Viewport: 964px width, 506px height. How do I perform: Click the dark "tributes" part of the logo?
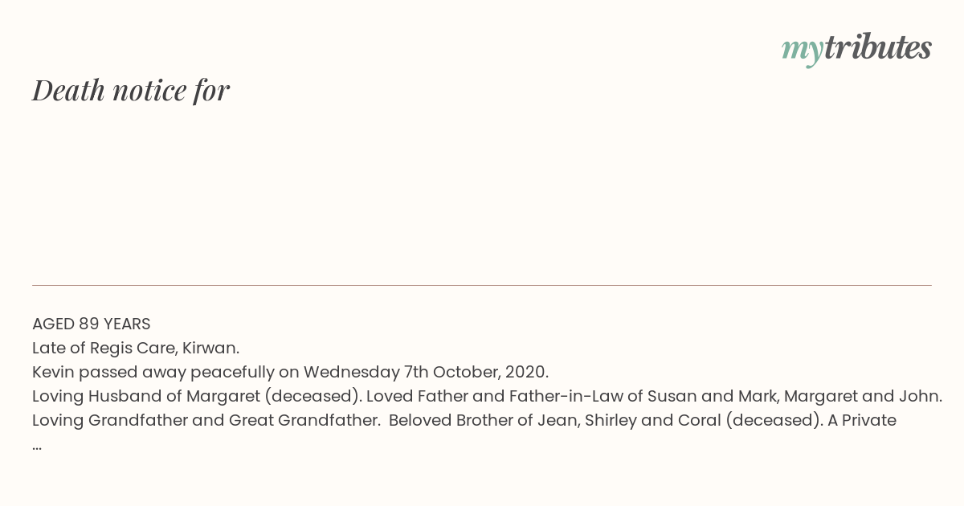pos(877,47)
